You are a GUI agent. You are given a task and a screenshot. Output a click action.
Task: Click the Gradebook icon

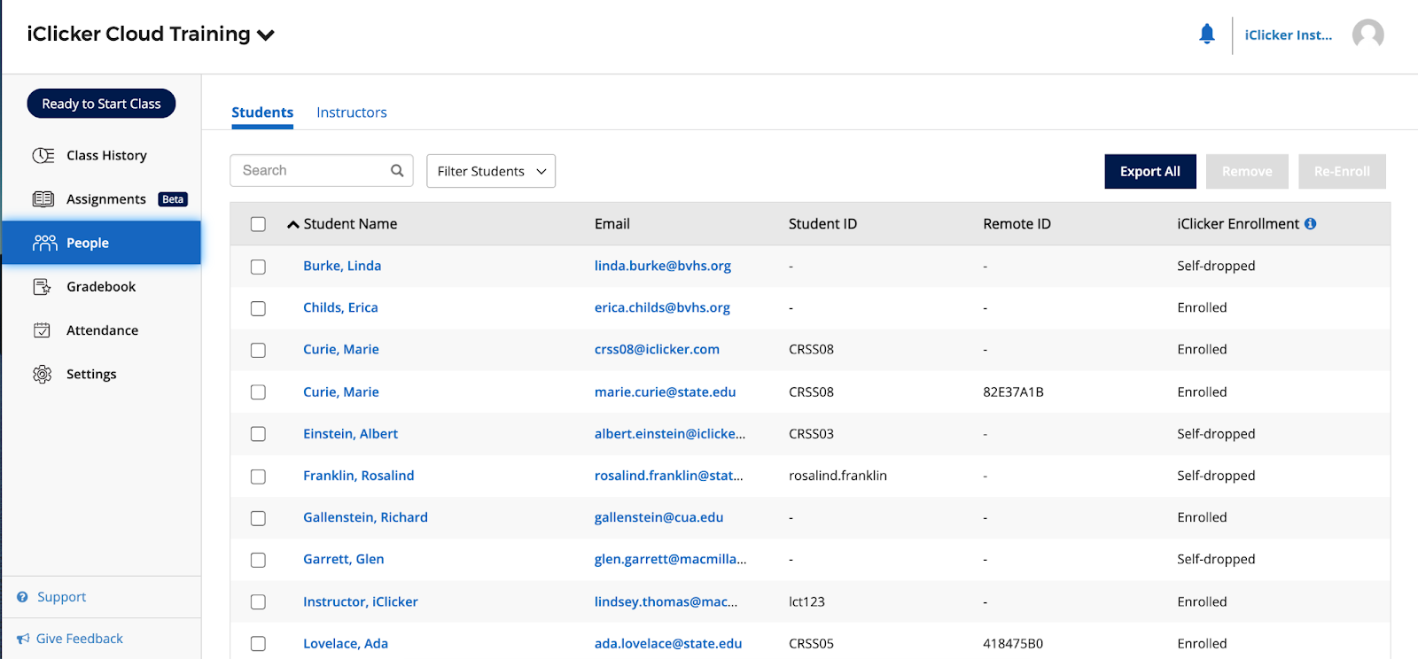point(42,287)
